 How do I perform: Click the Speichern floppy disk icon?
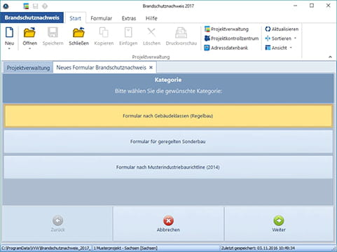[x=53, y=32]
